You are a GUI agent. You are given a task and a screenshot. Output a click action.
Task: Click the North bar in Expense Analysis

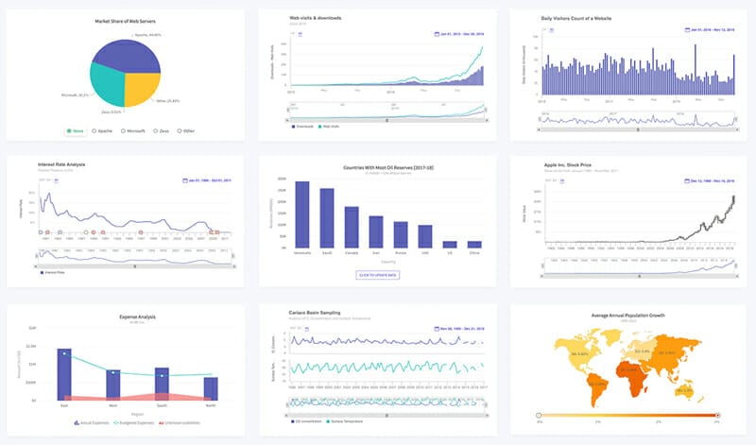[x=211, y=388]
